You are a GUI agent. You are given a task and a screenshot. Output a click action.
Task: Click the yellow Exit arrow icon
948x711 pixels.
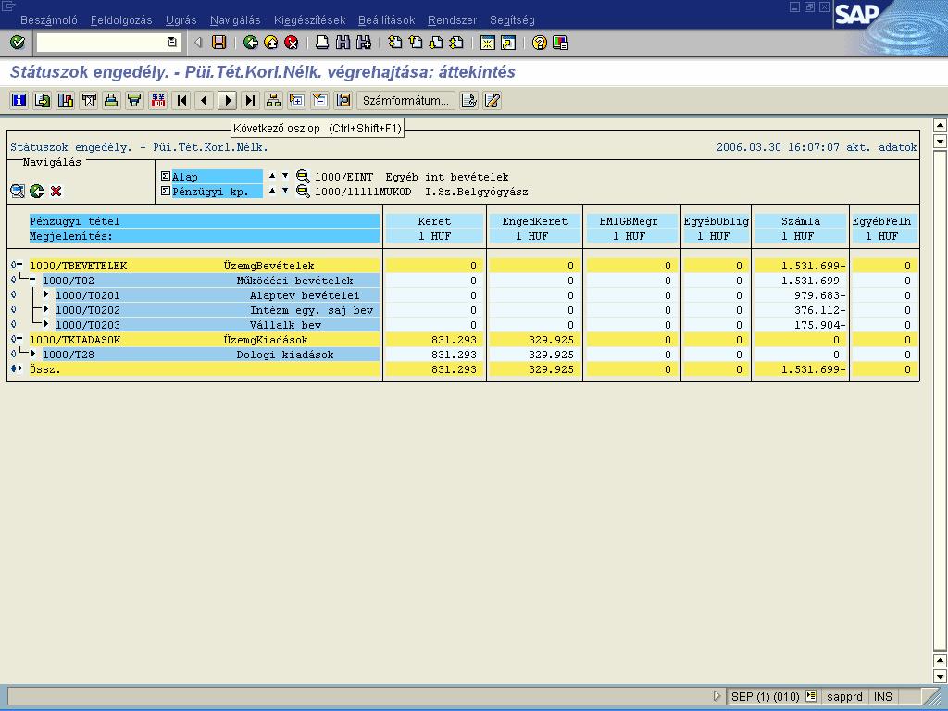click(271, 43)
